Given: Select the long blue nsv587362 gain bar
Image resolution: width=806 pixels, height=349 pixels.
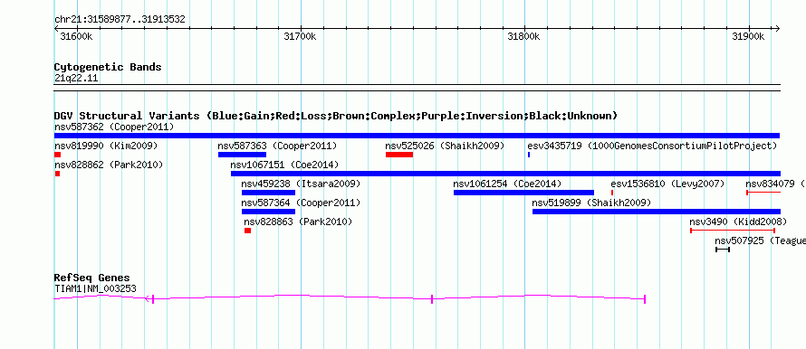Looking at the screenshot, I should coord(417,136).
